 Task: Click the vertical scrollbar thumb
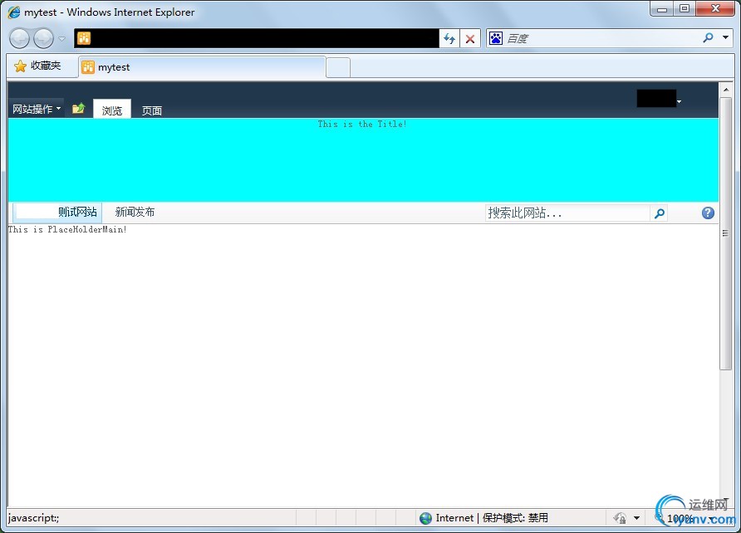[x=726, y=233]
